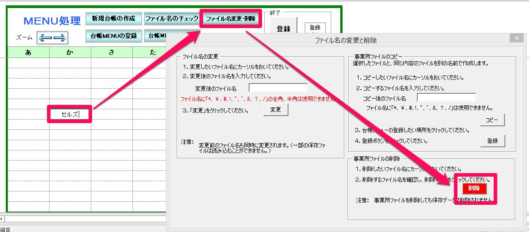Open ファイル名変更・削除 from the menu
Image resolution: width=529 pixels, height=232 pixels.
(230, 19)
